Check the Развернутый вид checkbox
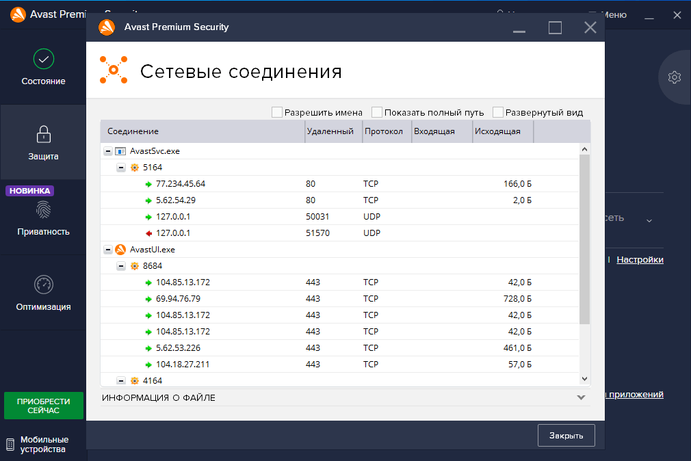 pyautogui.click(x=498, y=112)
